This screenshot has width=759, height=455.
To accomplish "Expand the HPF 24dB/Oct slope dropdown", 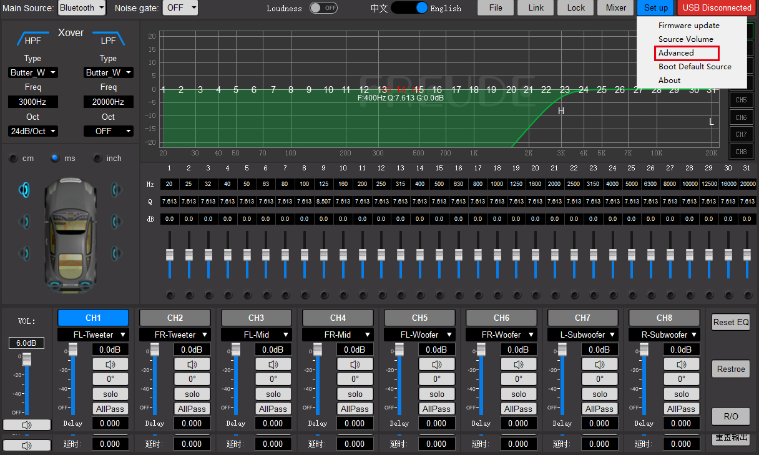I will coord(33,131).
